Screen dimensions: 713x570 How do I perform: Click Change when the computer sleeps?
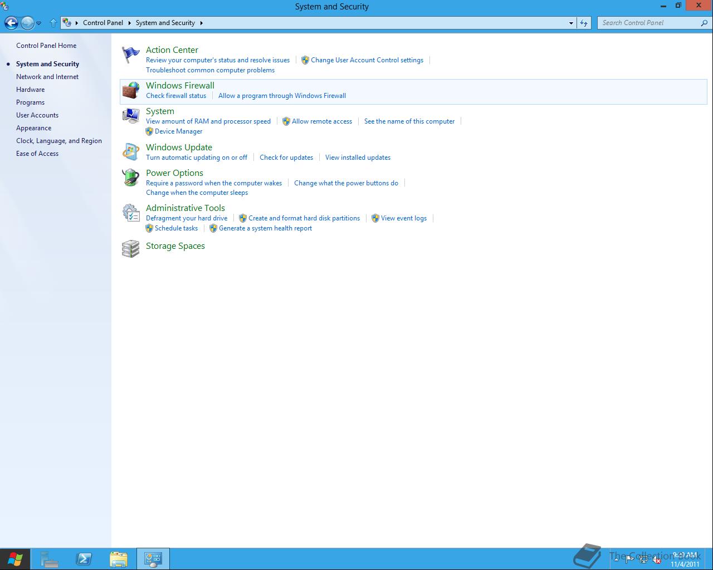197,193
